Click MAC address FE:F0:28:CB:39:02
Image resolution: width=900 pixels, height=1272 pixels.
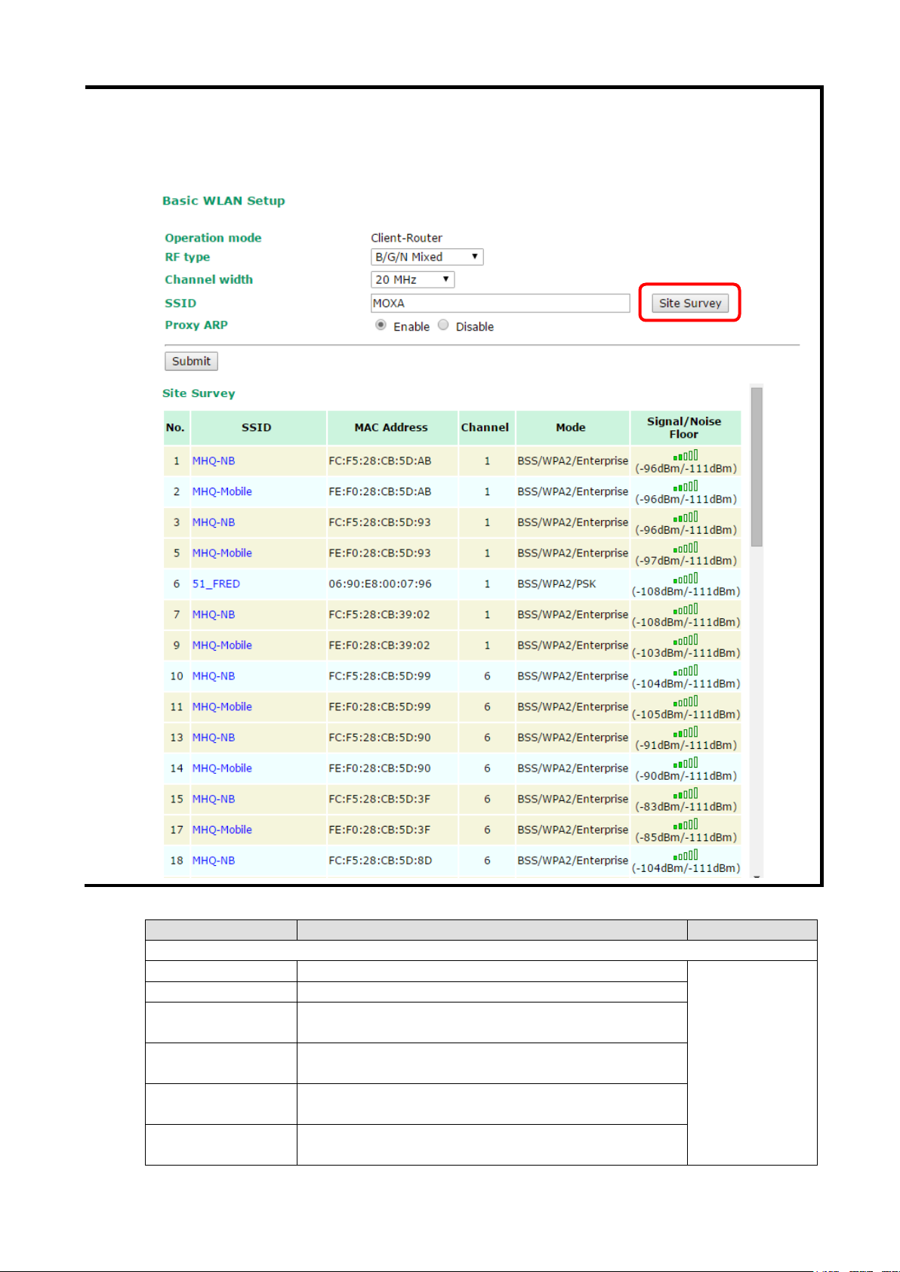point(380,645)
